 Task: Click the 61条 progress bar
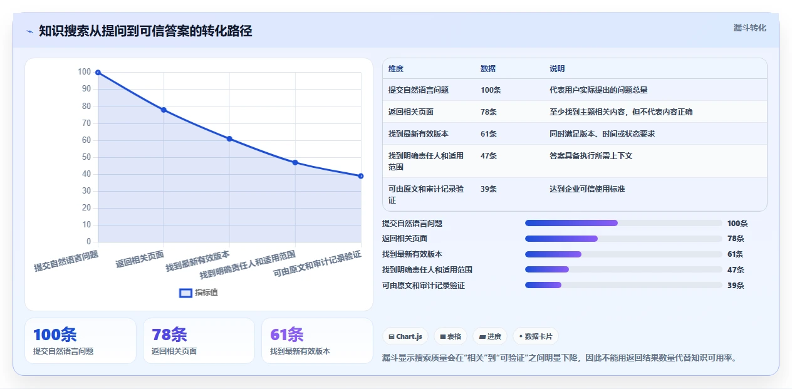[623, 254]
